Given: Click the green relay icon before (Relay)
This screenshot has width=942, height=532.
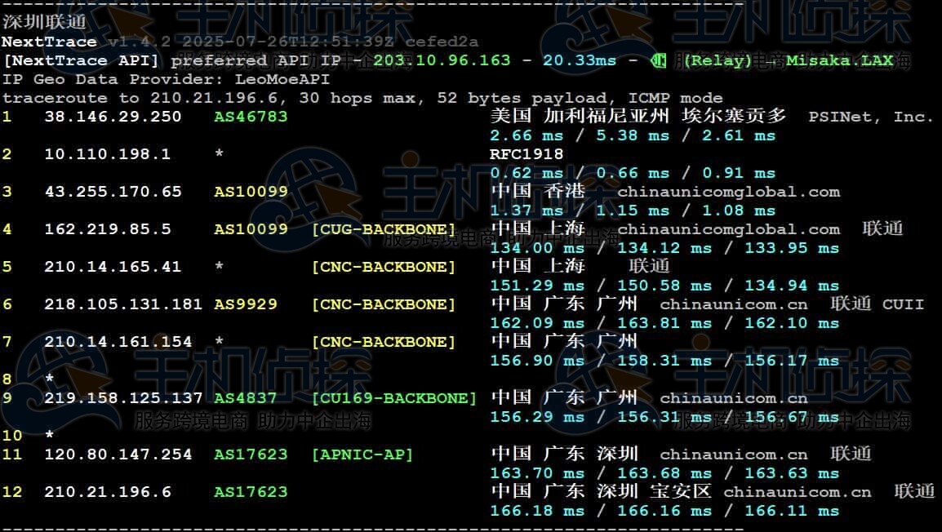Looking at the screenshot, I should 659,60.
